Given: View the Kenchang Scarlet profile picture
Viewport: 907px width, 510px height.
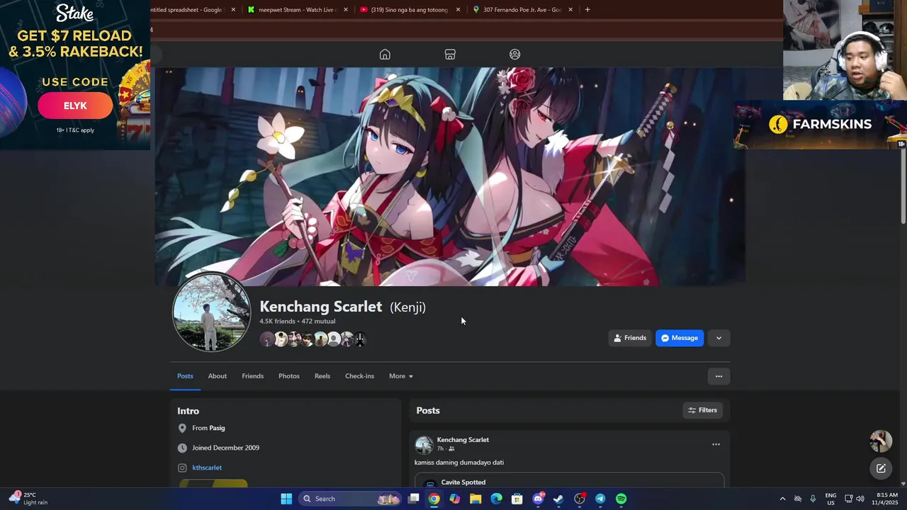Looking at the screenshot, I should 211,312.
